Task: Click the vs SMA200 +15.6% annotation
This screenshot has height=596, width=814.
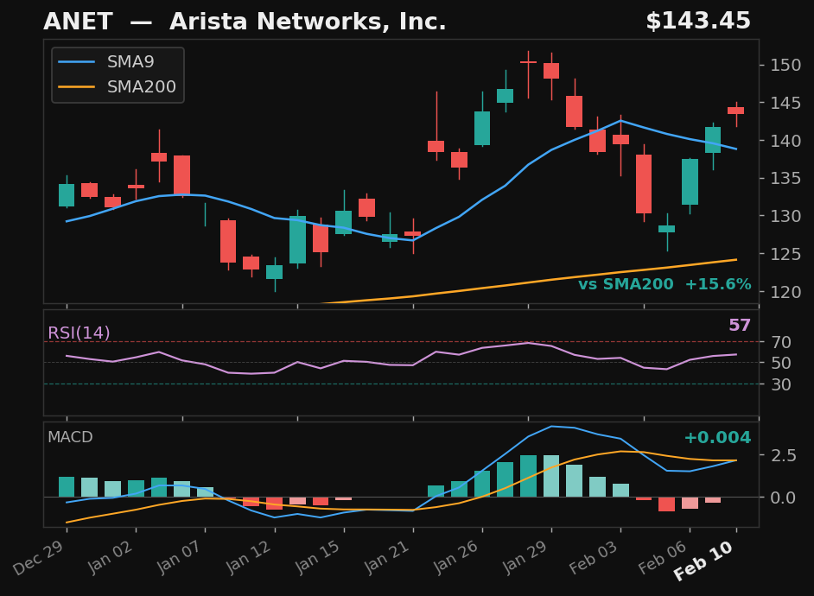Action: [x=665, y=284]
